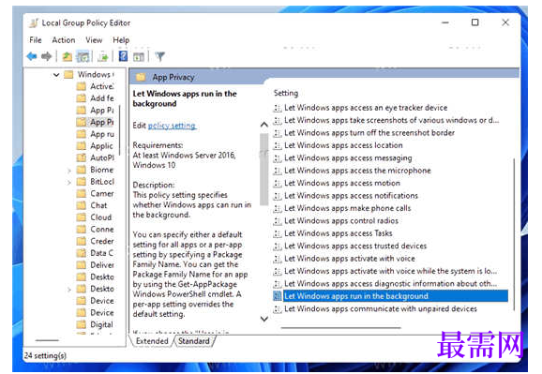
Task: Select the App ru tree folder
Action: 96,134
